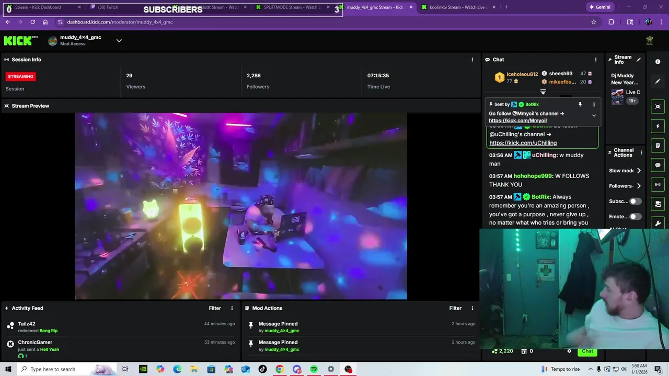Viewport: 669px width, 376px height.
Task: Toggle the lightning bolt activity sidebar icon
Action: point(658,126)
